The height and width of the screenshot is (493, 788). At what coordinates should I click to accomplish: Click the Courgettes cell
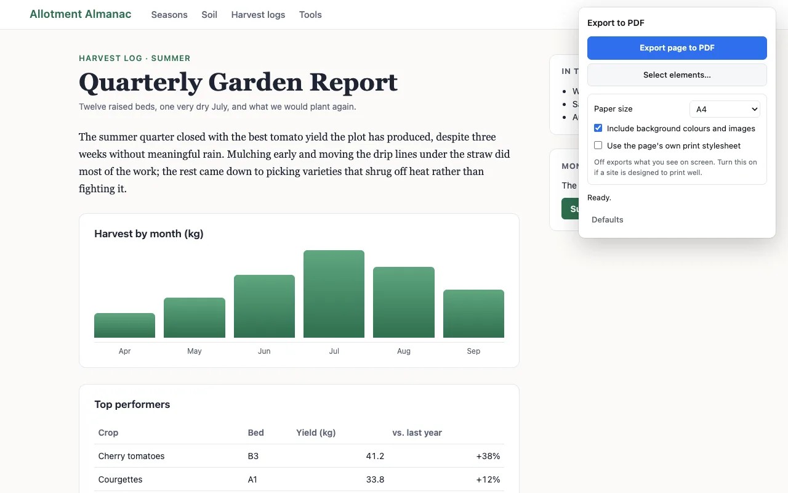[120, 479]
